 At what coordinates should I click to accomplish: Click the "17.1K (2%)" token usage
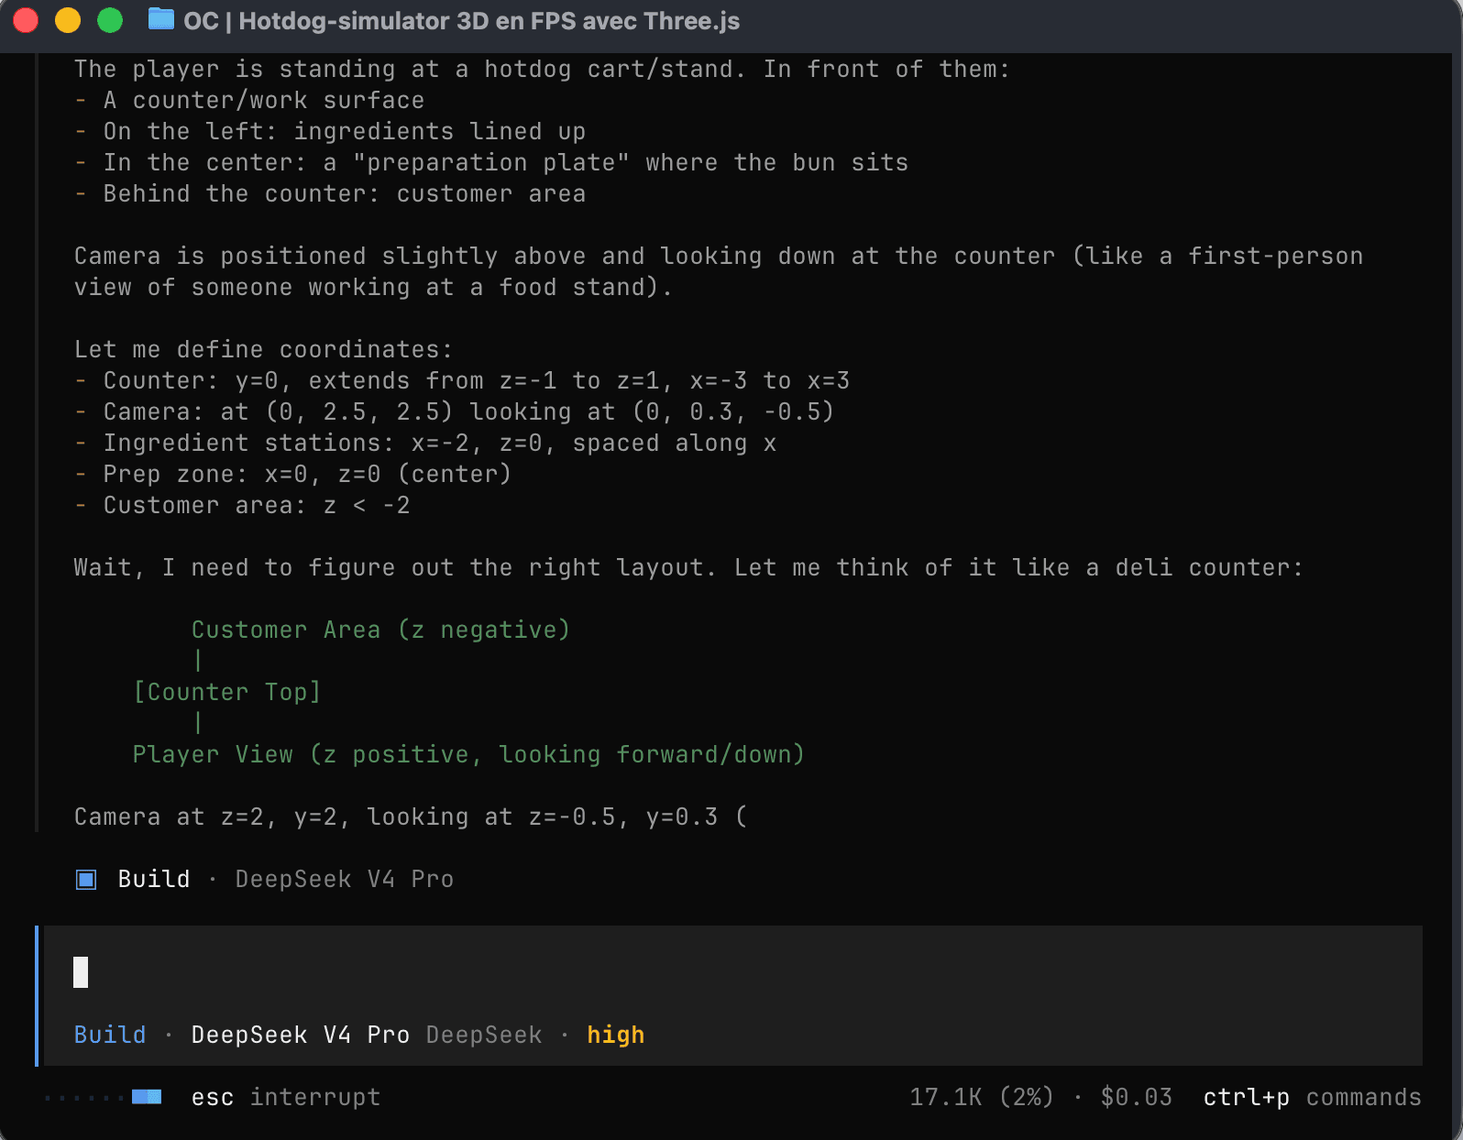(x=982, y=1097)
